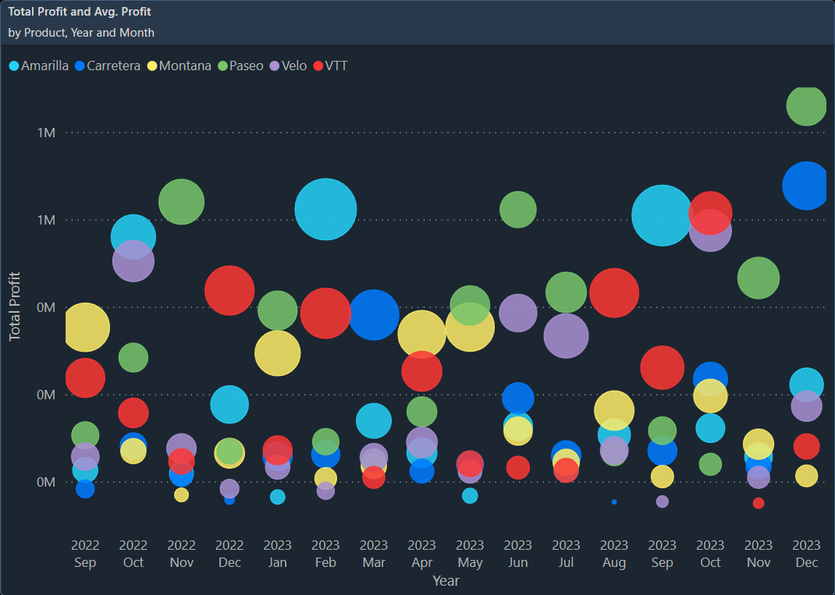Select the large cyan Amarilla bubble in Feb 2023
The width and height of the screenshot is (835, 595).
pyautogui.click(x=325, y=208)
